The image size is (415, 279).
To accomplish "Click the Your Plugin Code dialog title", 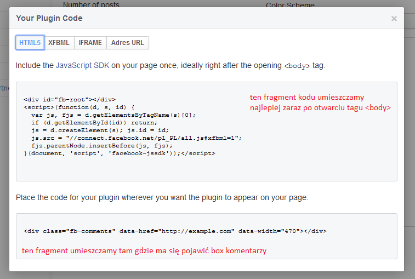I will (49, 18).
